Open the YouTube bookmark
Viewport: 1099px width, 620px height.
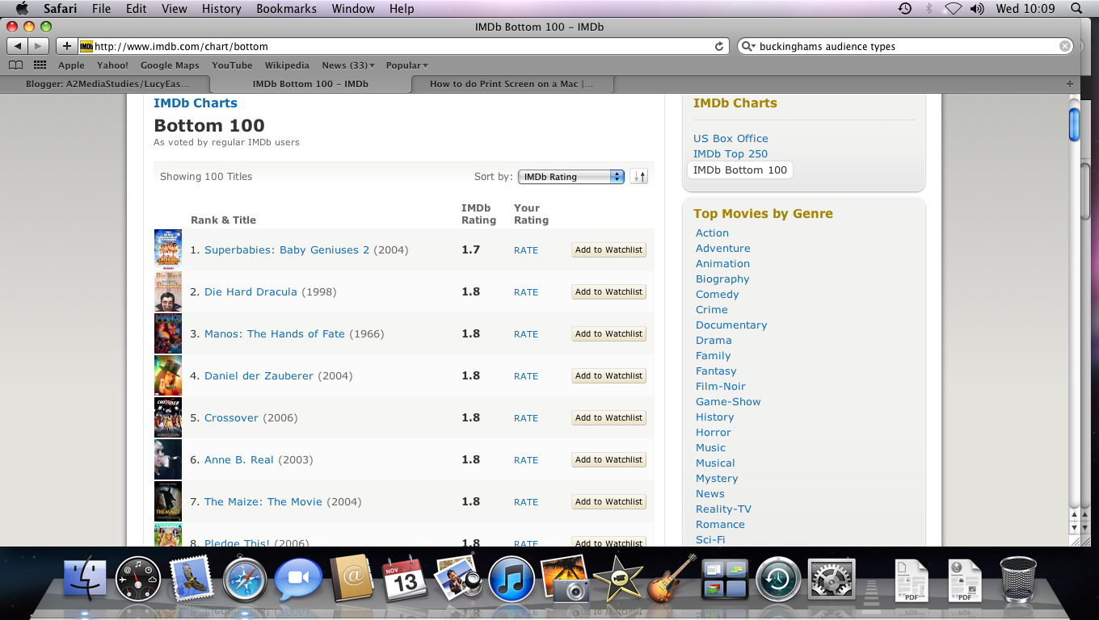tap(232, 65)
